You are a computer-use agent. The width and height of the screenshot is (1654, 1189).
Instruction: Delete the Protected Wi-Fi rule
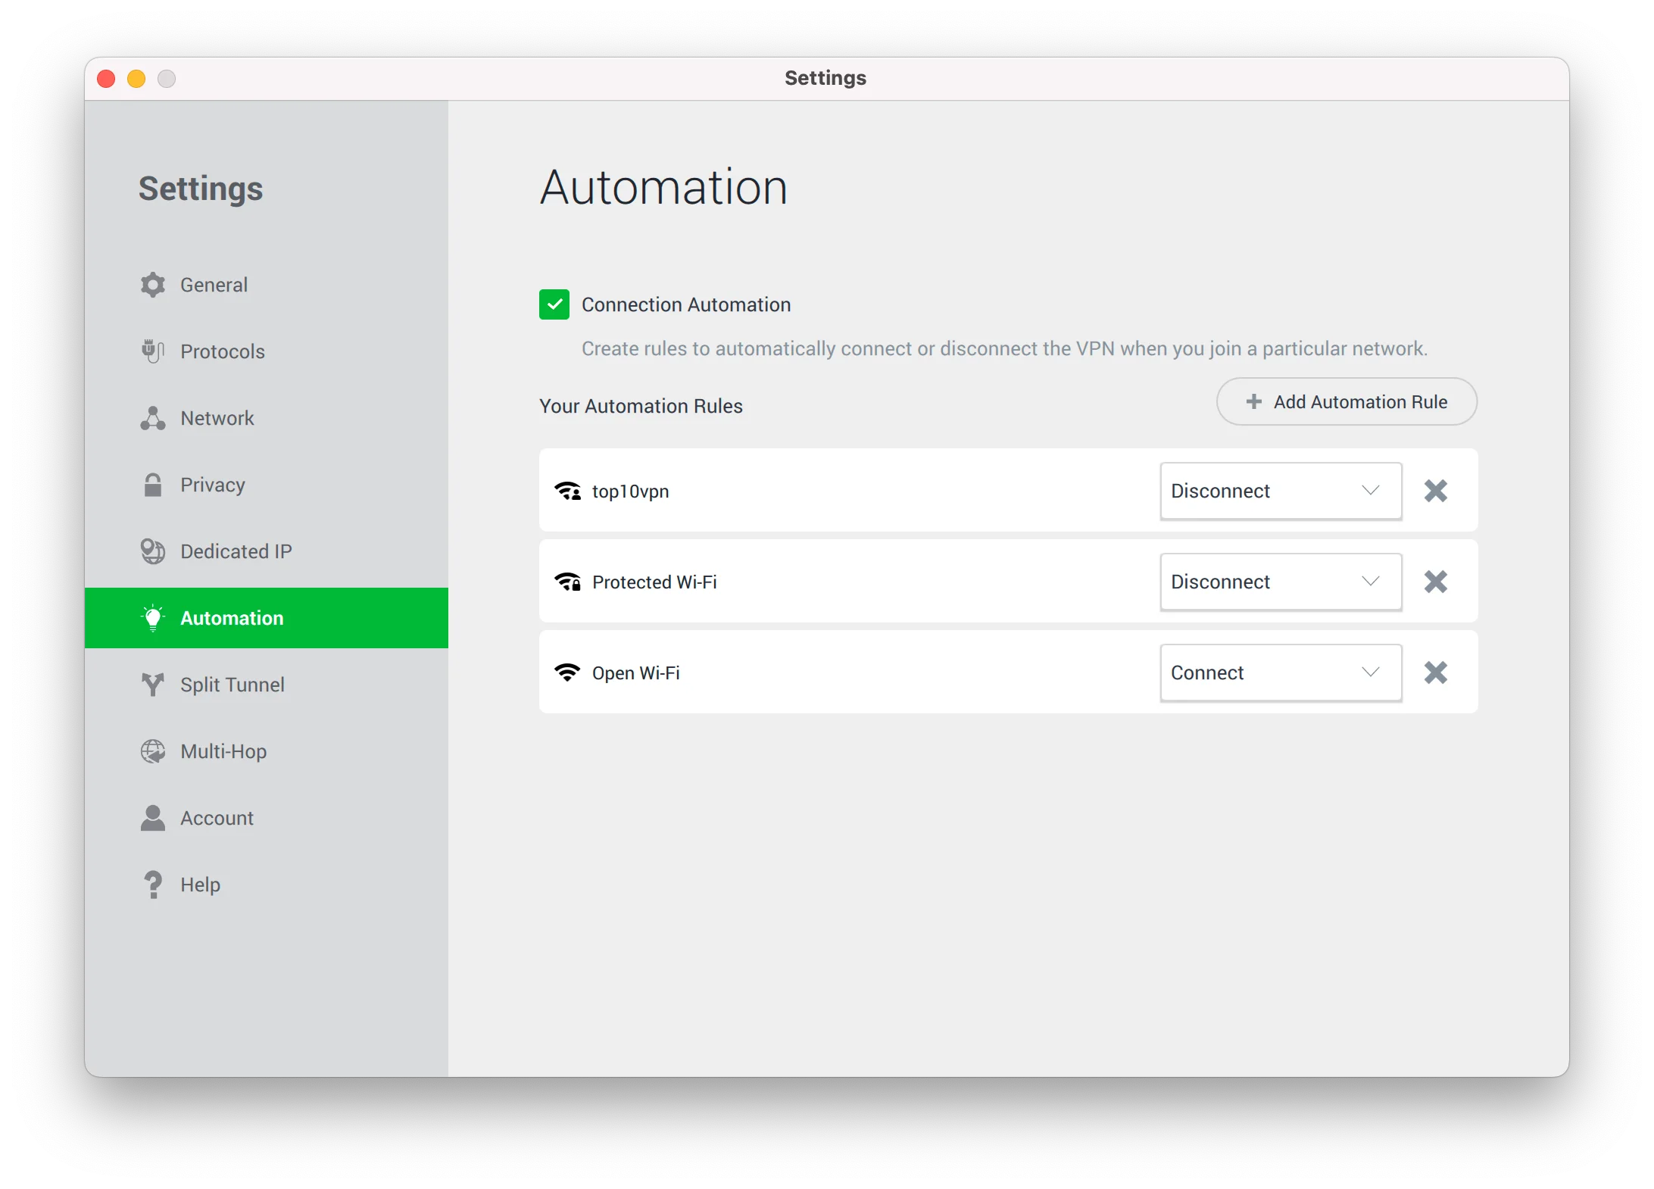tap(1435, 582)
